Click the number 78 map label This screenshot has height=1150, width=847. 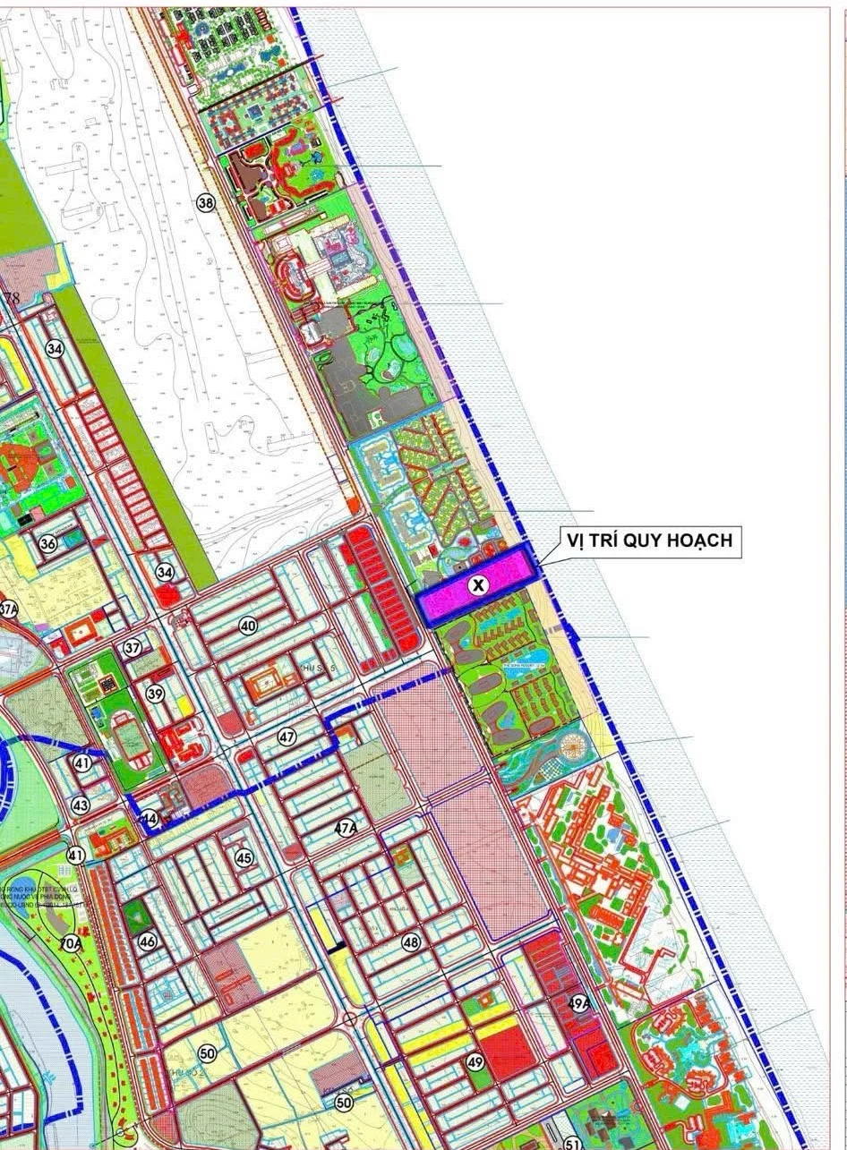[x=12, y=299]
